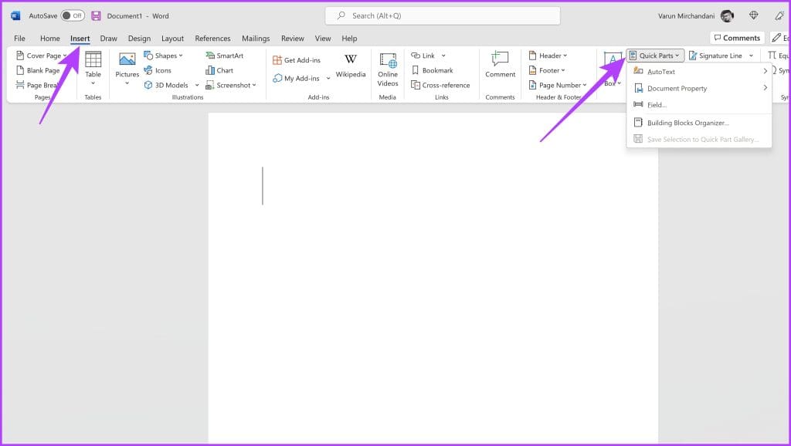Click the Save floppy disk icon
Viewport: 791px width, 446px height.
click(96, 15)
